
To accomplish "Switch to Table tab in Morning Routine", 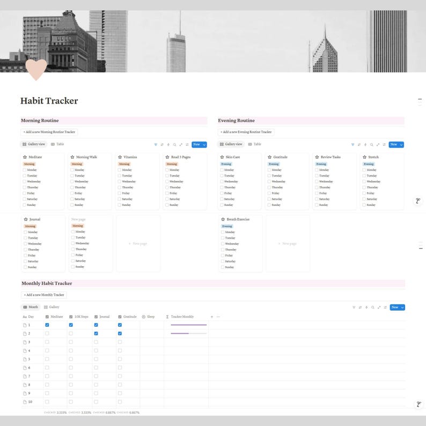I will 57,144.
